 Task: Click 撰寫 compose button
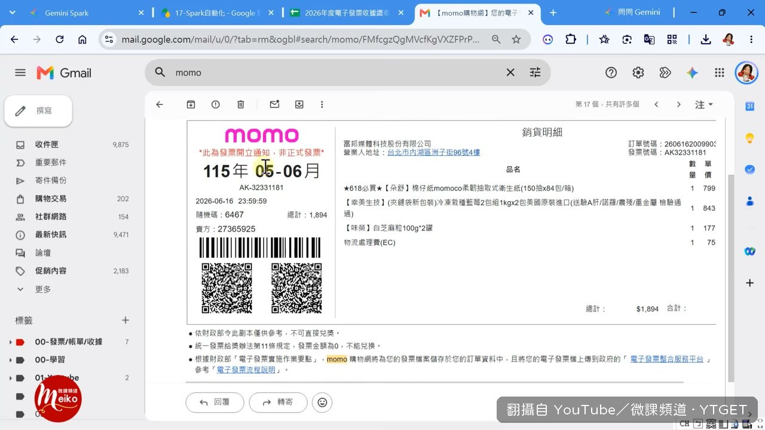tap(38, 111)
